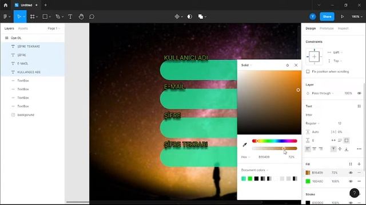Select fixed size text resizing
Image resolution: width=366 pixels, height=205 pixels.
coord(347,141)
